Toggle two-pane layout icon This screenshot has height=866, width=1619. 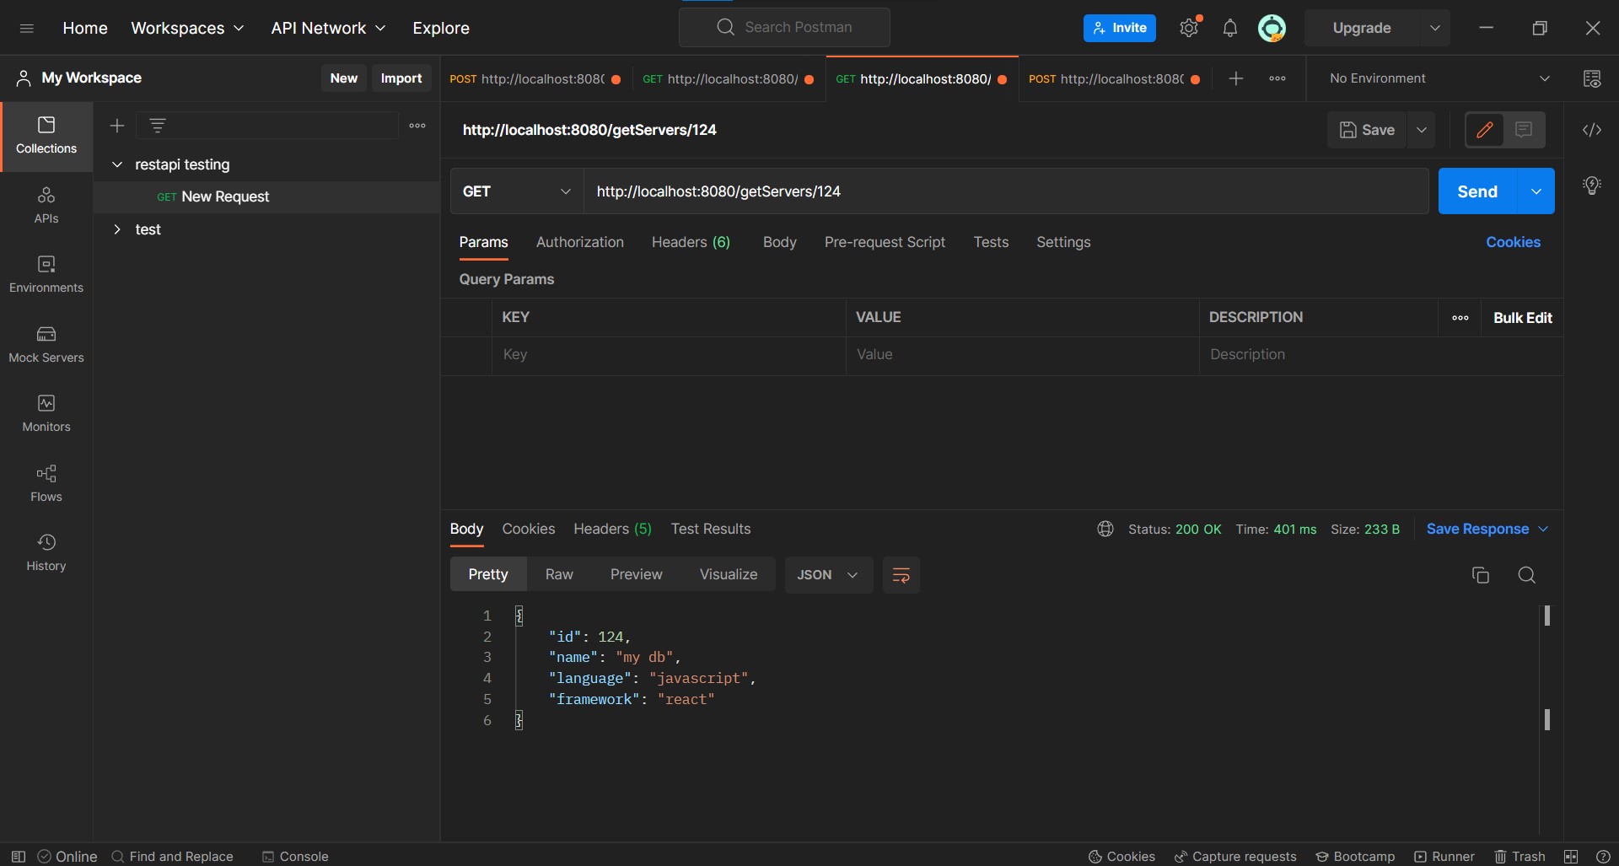pyautogui.click(x=1571, y=857)
